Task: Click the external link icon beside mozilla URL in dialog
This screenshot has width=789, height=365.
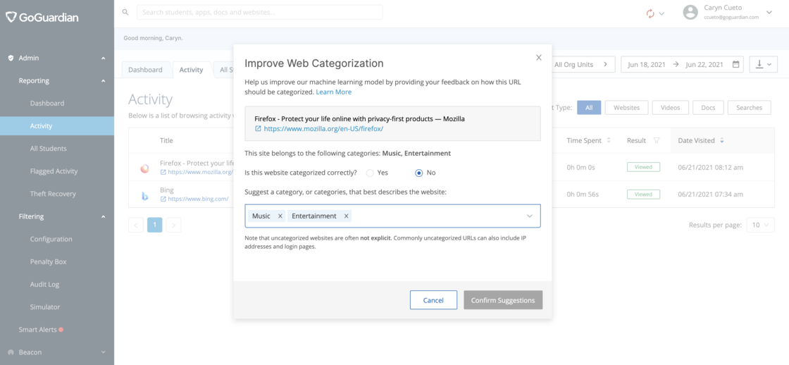Action: pyautogui.click(x=258, y=129)
